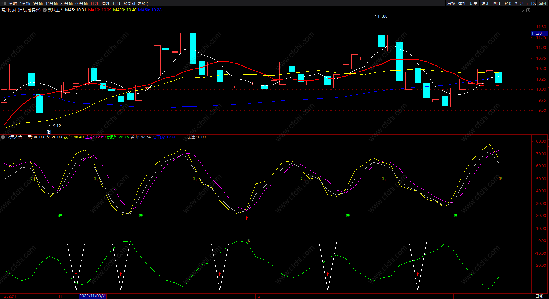
Task: Click the 返回 back button
Action: (542, 3)
